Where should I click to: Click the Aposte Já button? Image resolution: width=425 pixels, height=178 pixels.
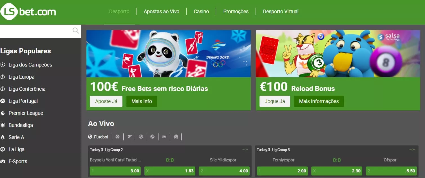(x=106, y=101)
